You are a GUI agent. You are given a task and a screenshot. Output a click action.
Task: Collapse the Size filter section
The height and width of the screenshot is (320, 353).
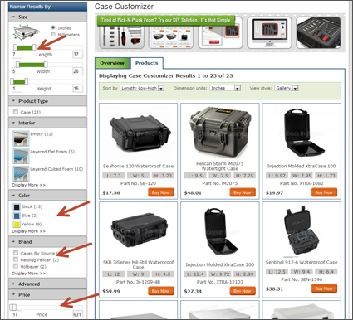click(x=47, y=17)
